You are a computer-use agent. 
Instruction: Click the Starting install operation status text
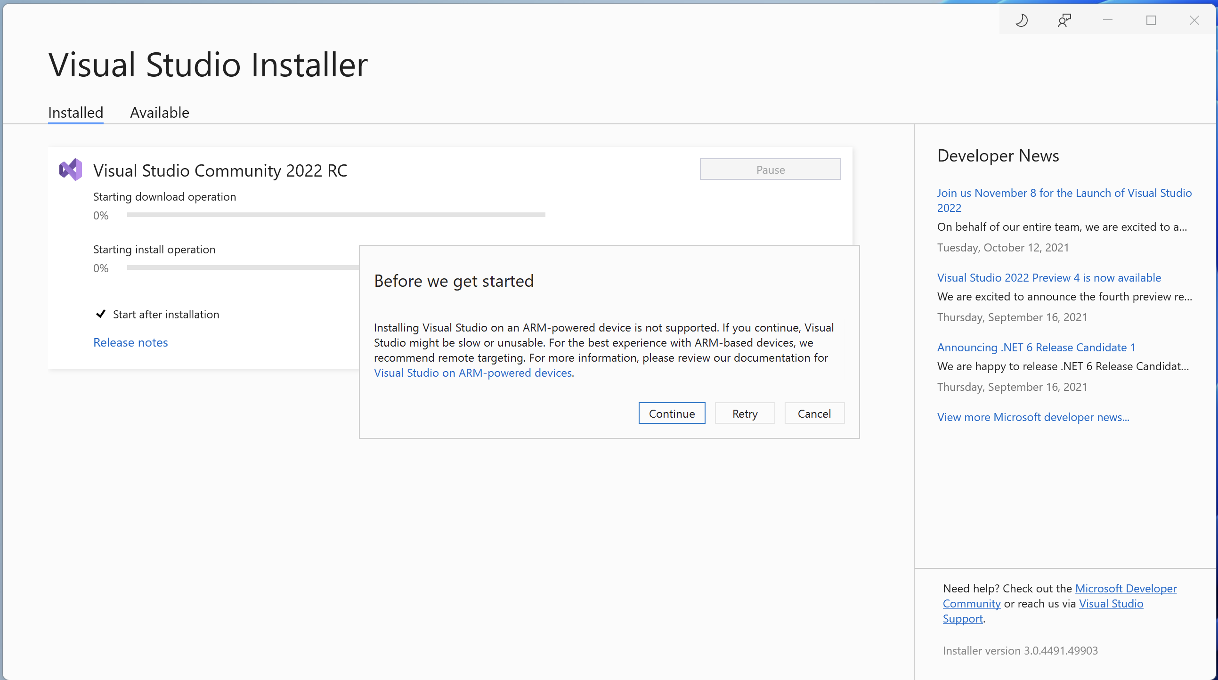(154, 249)
